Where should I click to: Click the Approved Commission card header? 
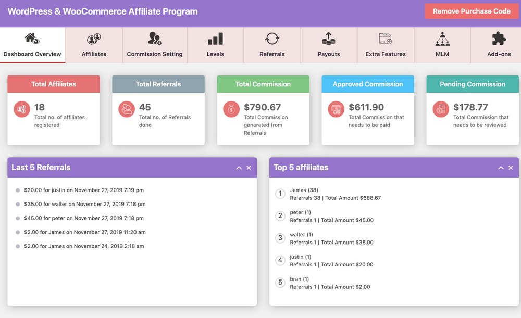point(368,84)
